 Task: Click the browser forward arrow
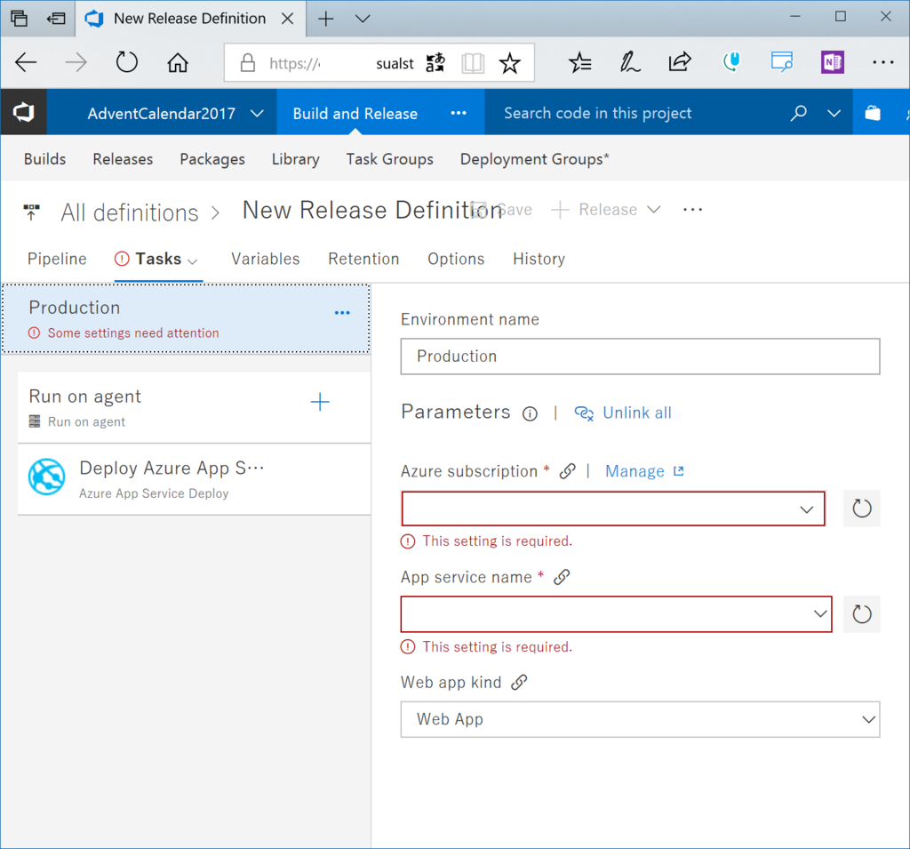point(76,62)
